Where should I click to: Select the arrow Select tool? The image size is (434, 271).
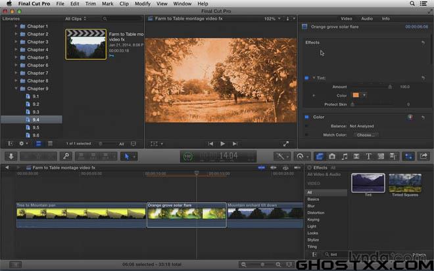[x=127, y=156]
